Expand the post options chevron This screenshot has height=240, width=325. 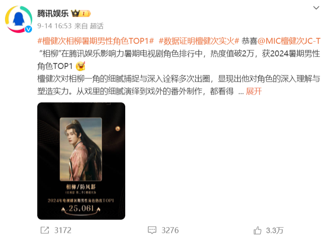(316, 8)
